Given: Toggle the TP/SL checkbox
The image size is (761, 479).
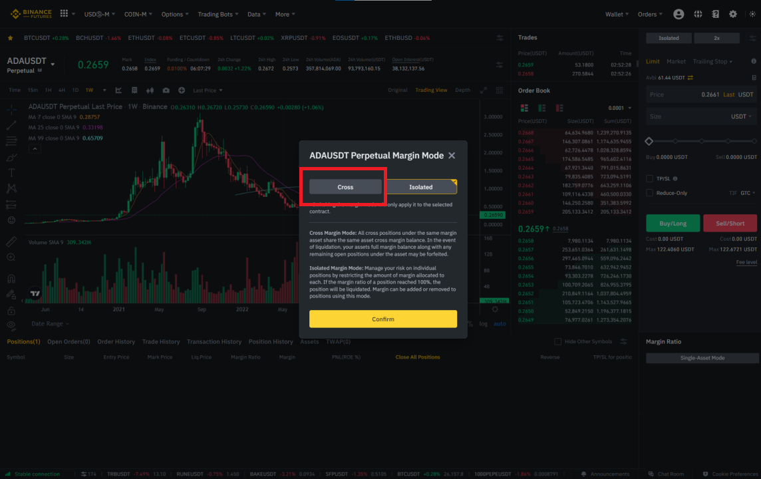Looking at the screenshot, I should click(x=649, y=178).
